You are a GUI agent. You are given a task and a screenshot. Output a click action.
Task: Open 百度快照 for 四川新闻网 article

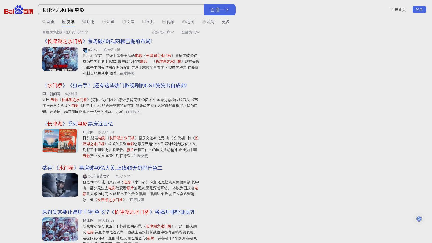tap(133, 111)
